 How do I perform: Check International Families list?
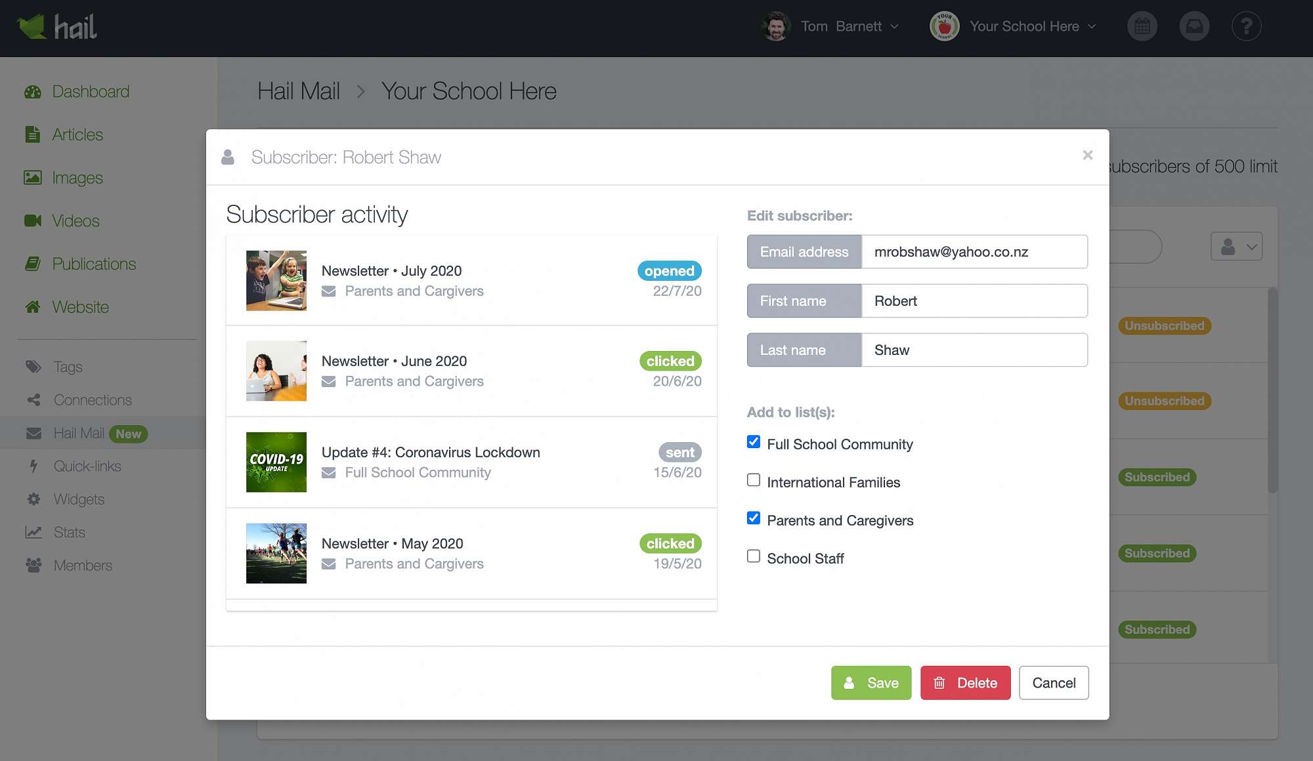pos(754,480)
